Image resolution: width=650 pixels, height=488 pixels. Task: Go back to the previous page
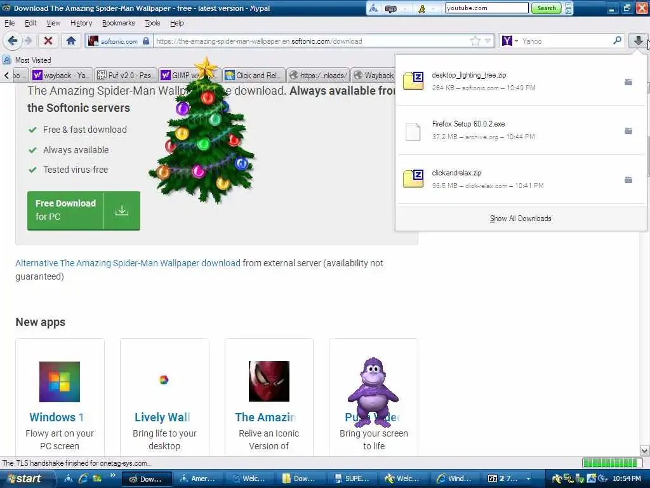[13, 41]
